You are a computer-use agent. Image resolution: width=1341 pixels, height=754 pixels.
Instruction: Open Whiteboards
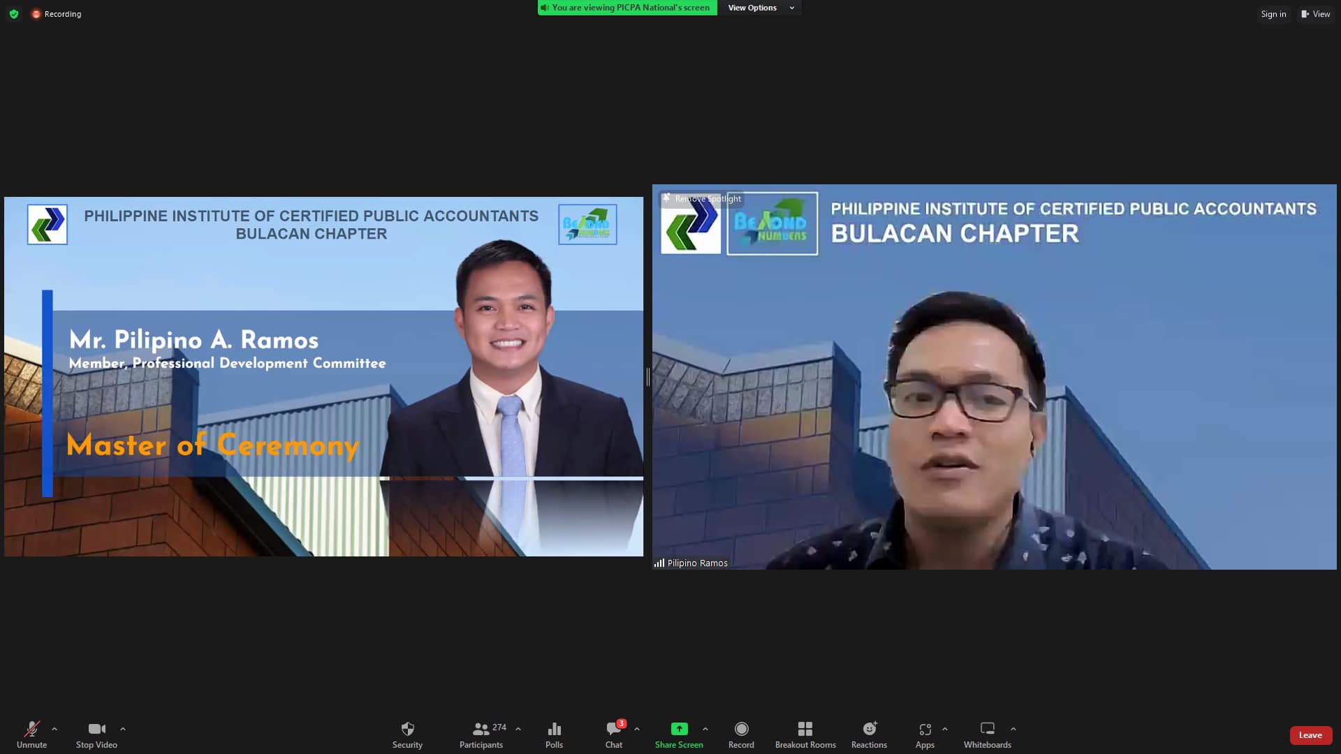[988, 734]
